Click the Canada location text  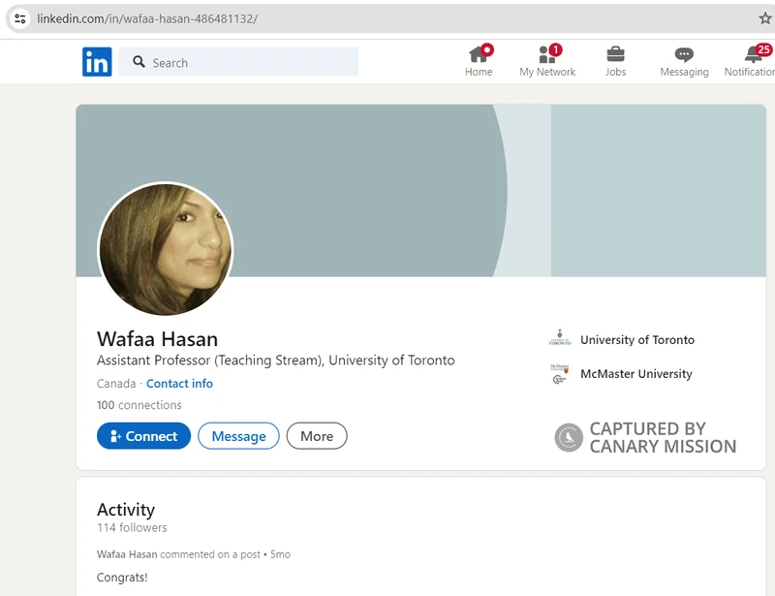coord(116,384)
